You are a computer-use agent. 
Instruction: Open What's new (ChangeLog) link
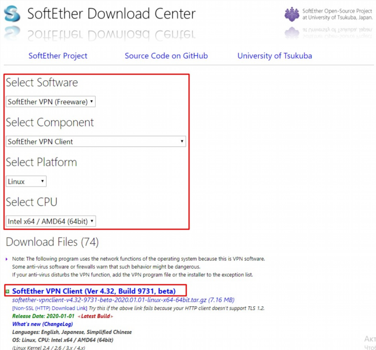[43, 324]
